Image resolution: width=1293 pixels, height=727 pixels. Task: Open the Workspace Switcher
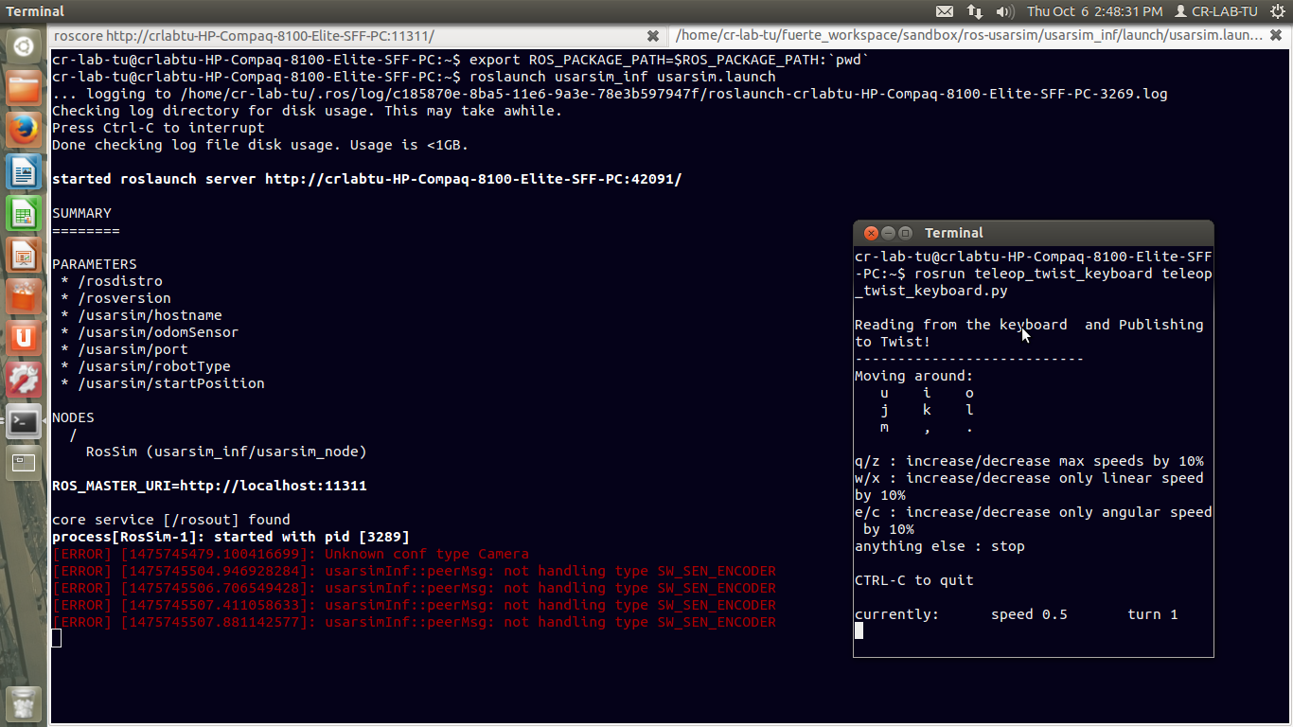pyautogui.click(x=24, y=463)
